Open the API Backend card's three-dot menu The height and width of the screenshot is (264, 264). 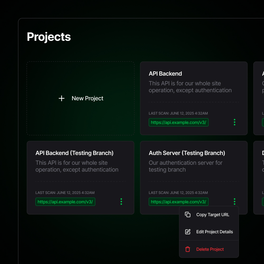(x=234, y=122)
